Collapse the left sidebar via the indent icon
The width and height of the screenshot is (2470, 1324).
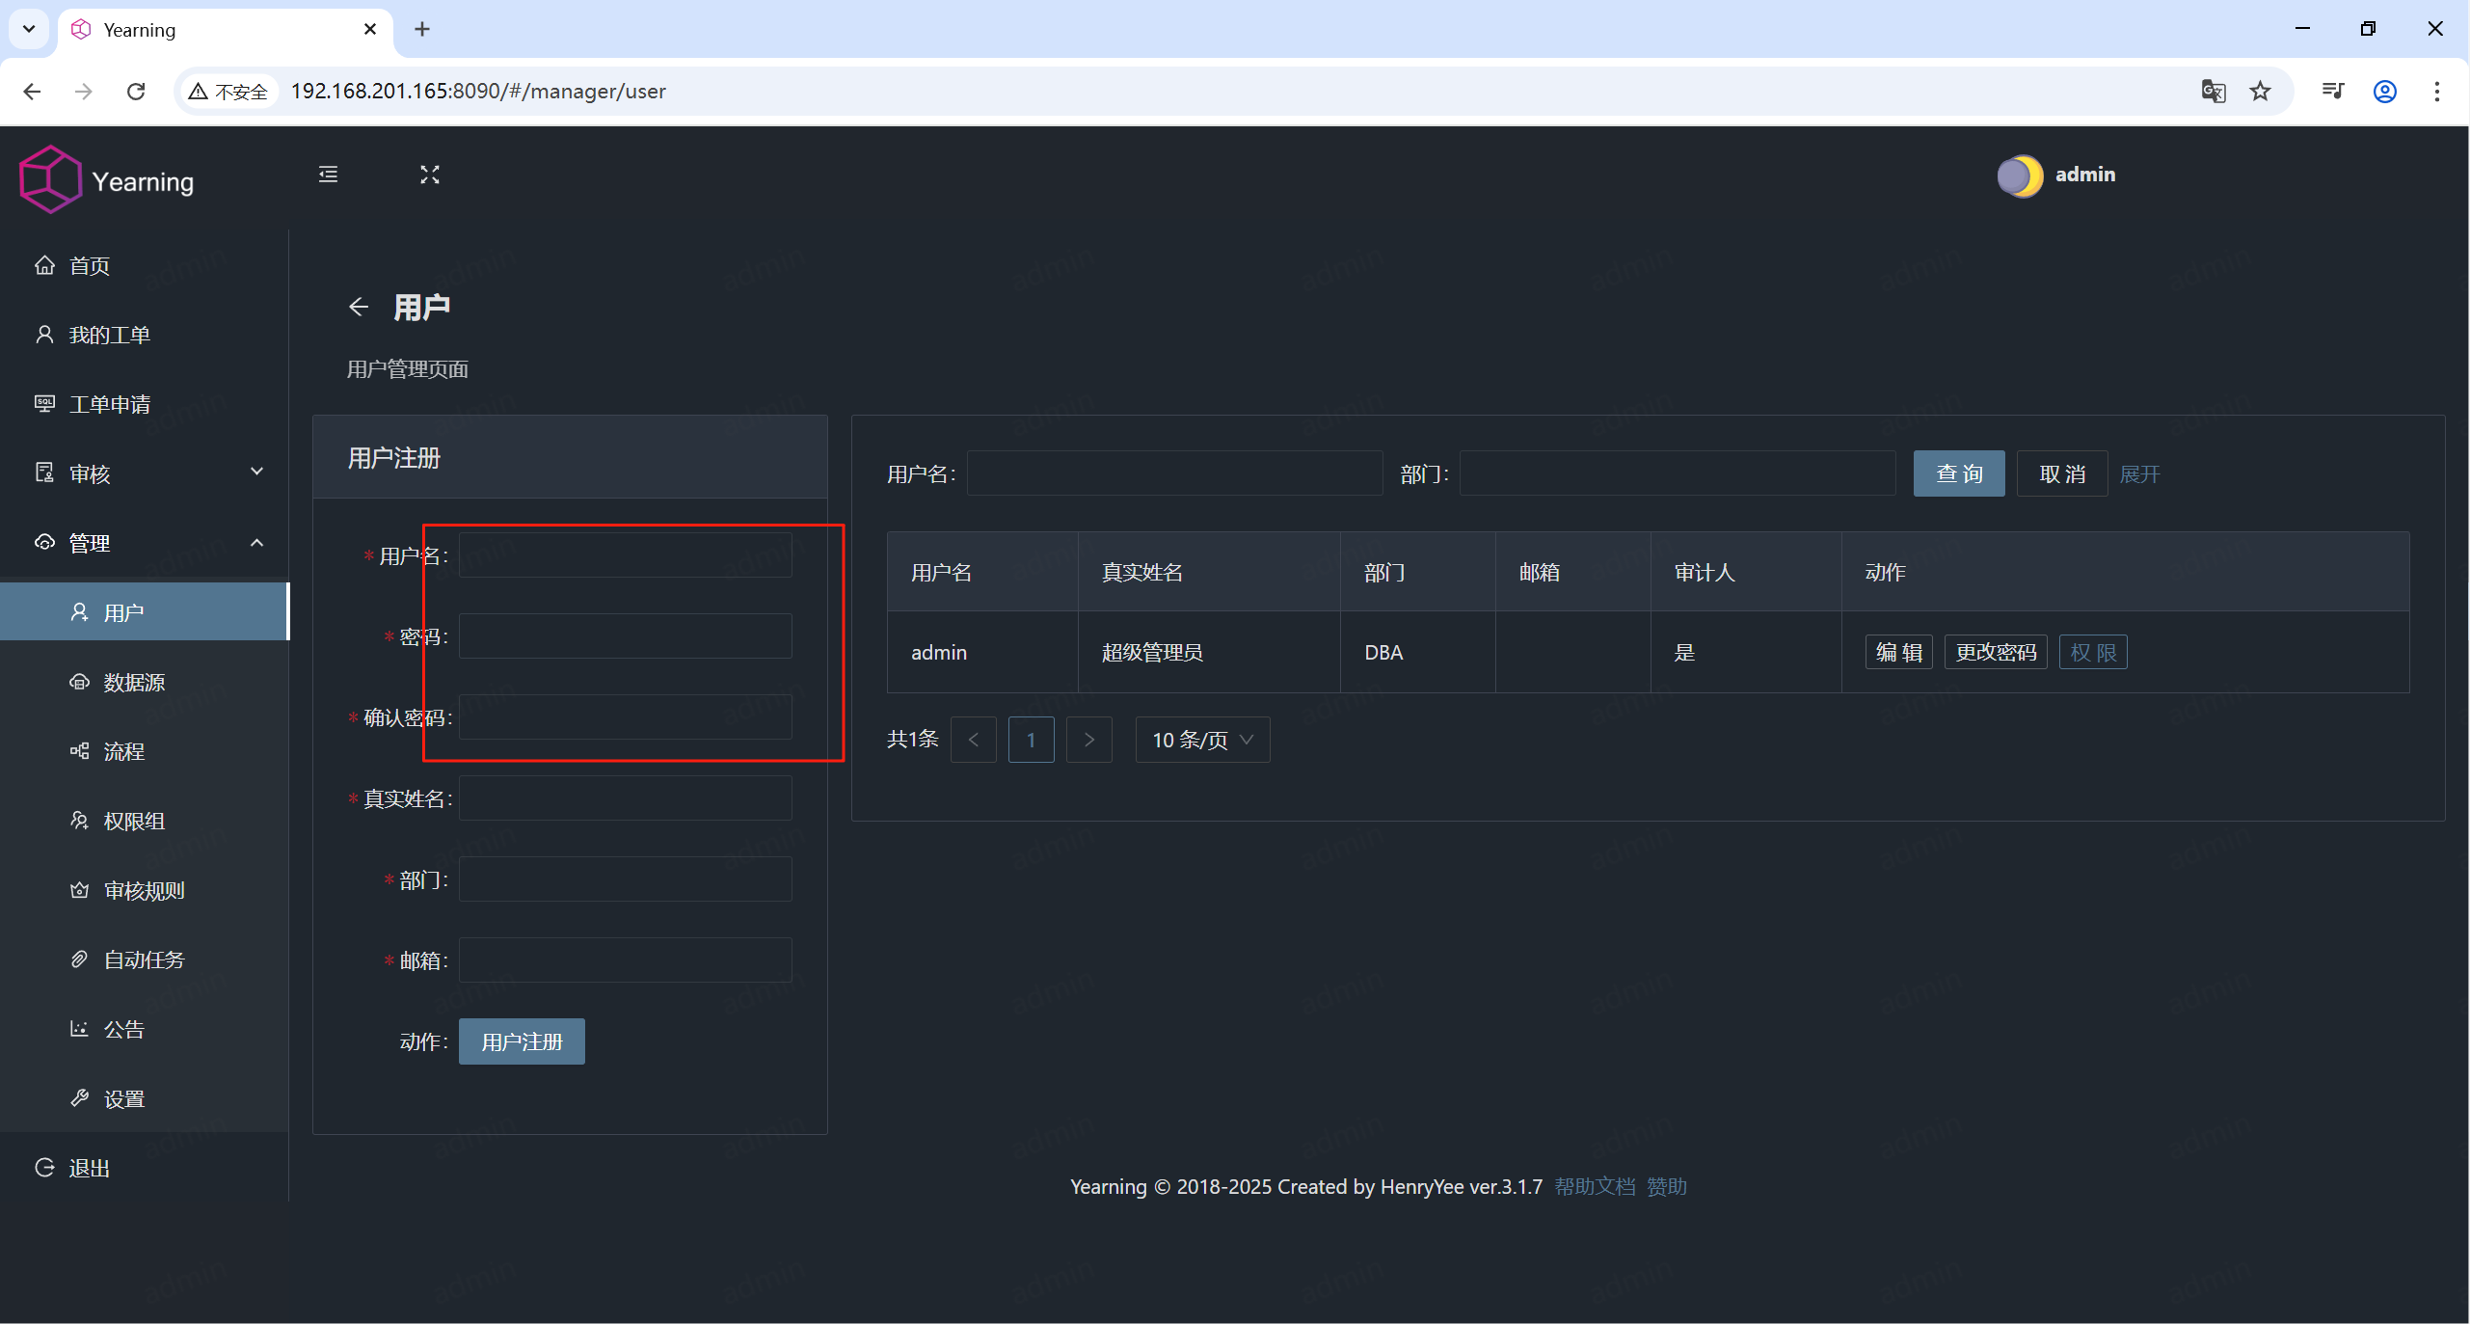(x=327, y=175)
